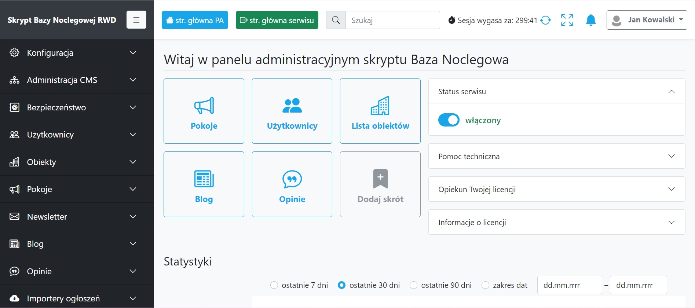Open the Opinie quote-bubble tile
The width and height of the screenshot is (695, 308).
pos(292,184)
